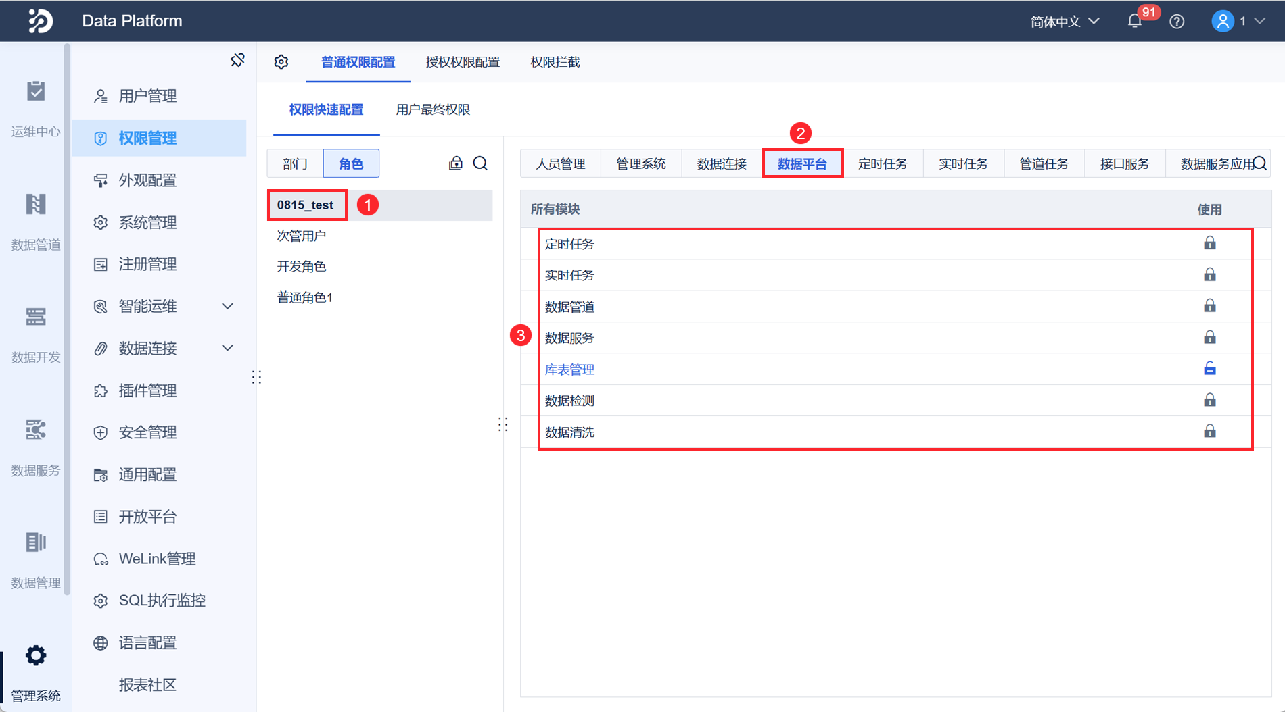Toggle the 数据管道 usage lock

coord(1210,306)
